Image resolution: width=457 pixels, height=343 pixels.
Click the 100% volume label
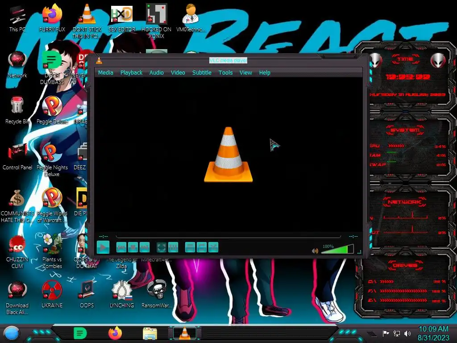pos(328,247)
